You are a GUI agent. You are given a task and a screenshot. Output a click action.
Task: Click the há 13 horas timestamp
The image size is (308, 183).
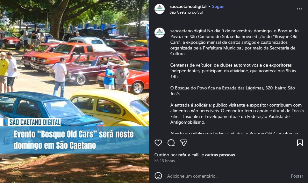pyautogui.click(x=164, y=161)
